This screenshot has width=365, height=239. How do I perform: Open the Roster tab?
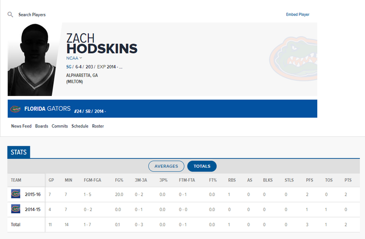(x=98, y=126)
